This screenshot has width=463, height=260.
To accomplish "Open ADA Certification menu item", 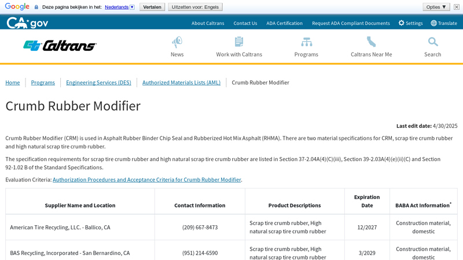I will (x=284, y=23).
